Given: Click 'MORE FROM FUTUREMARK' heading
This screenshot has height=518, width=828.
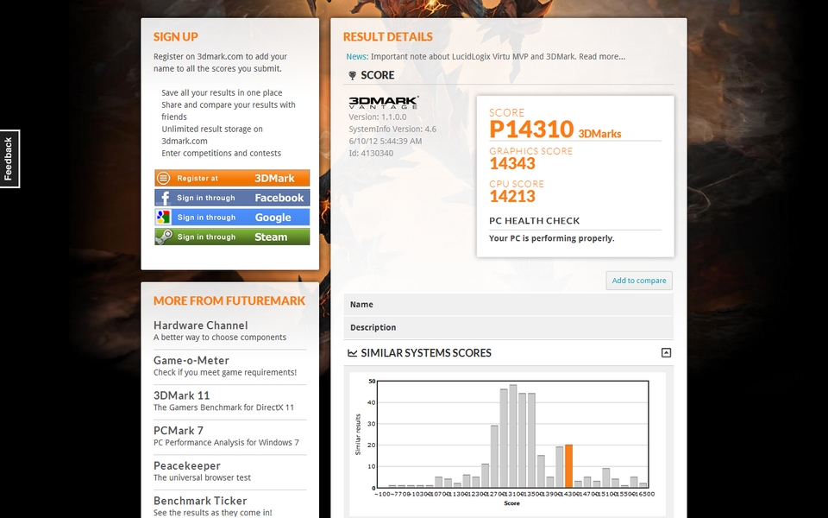Looking at the screenshot, I should click(x=229, y=300).
